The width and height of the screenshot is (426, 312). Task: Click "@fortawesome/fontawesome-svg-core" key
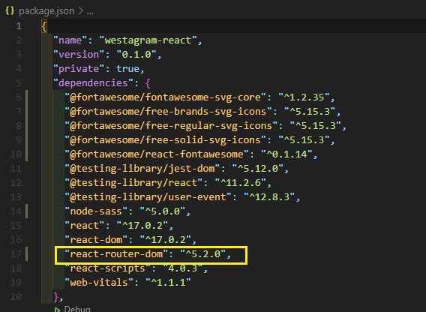point(166,97)
